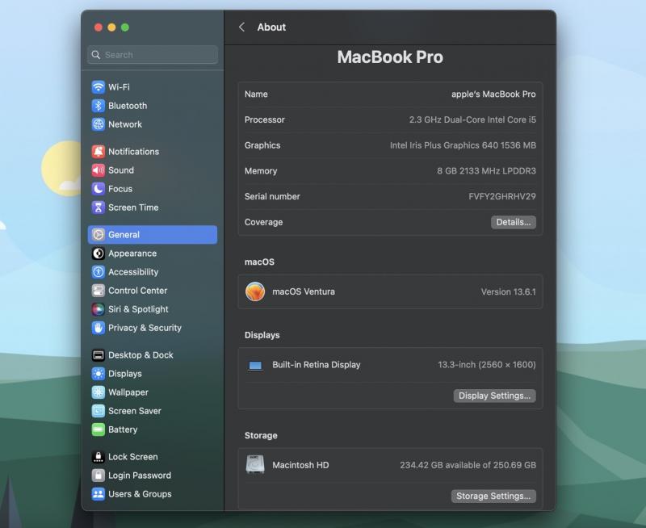Click the macOS Ventura logo icon
This screenshot has width=646, height=528.
255,291
